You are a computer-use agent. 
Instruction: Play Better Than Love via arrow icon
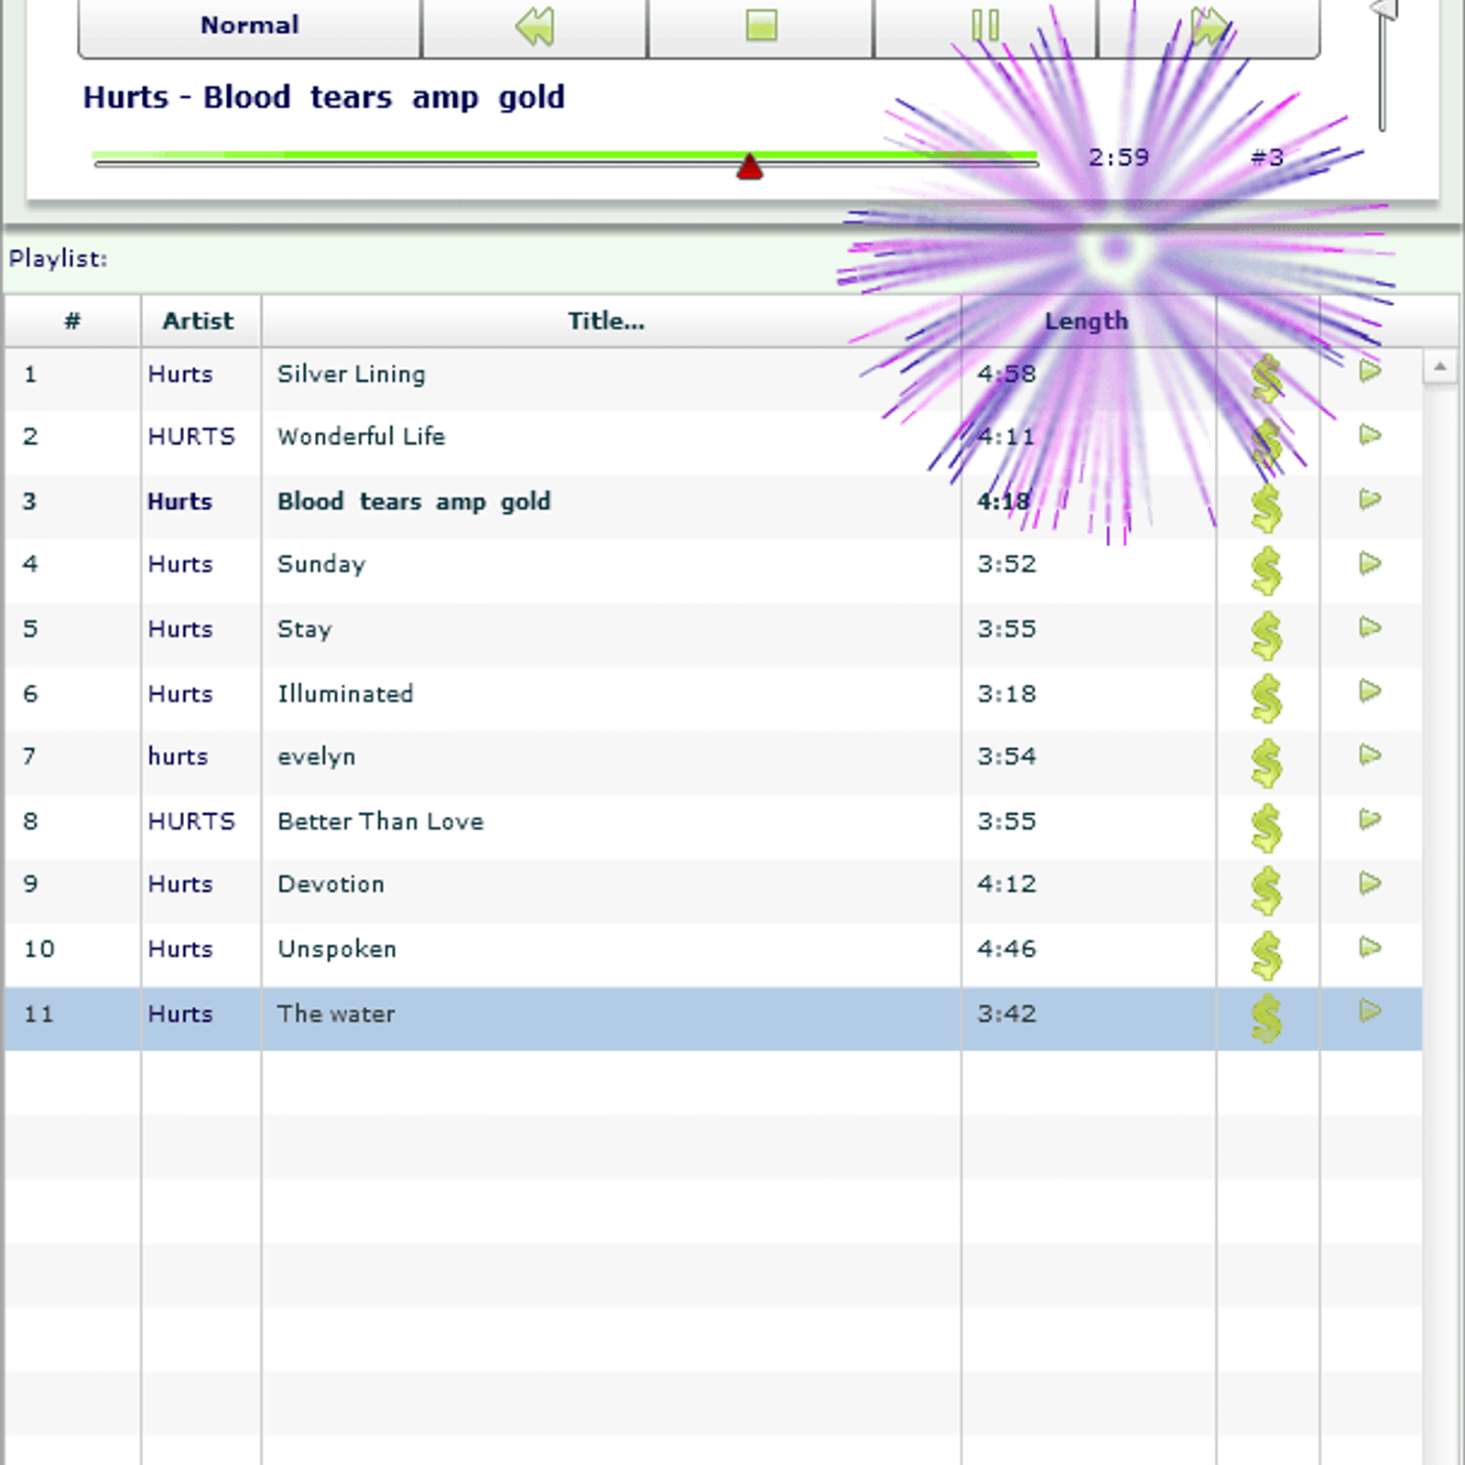[x=1370, y=819]
